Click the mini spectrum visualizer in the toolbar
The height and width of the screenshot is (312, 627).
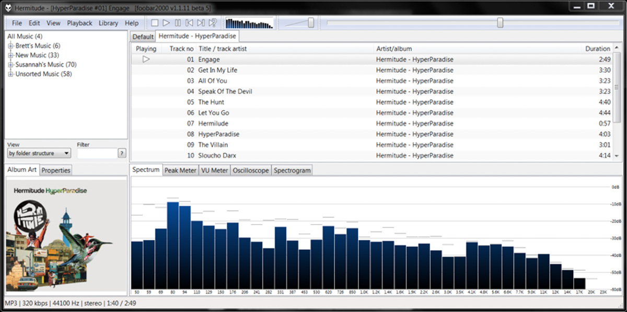point(249,24)
